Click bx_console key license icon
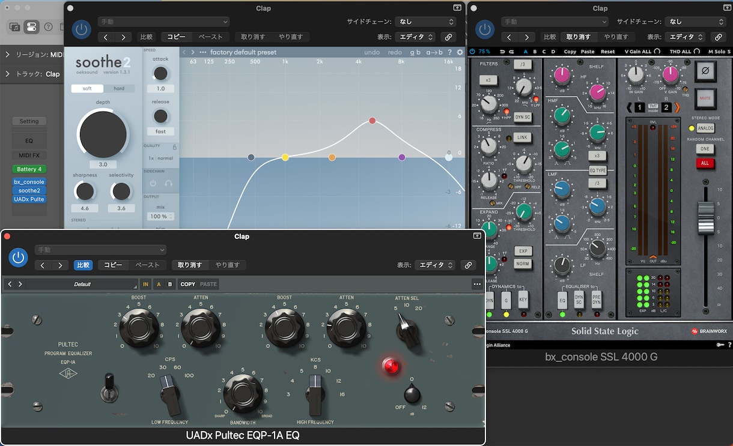The height and width of the screenshot is (446, 733). click(720, 345)
